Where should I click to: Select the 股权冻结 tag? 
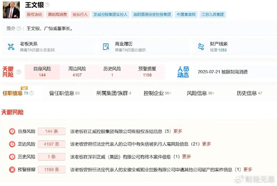[x=34, y=15]
